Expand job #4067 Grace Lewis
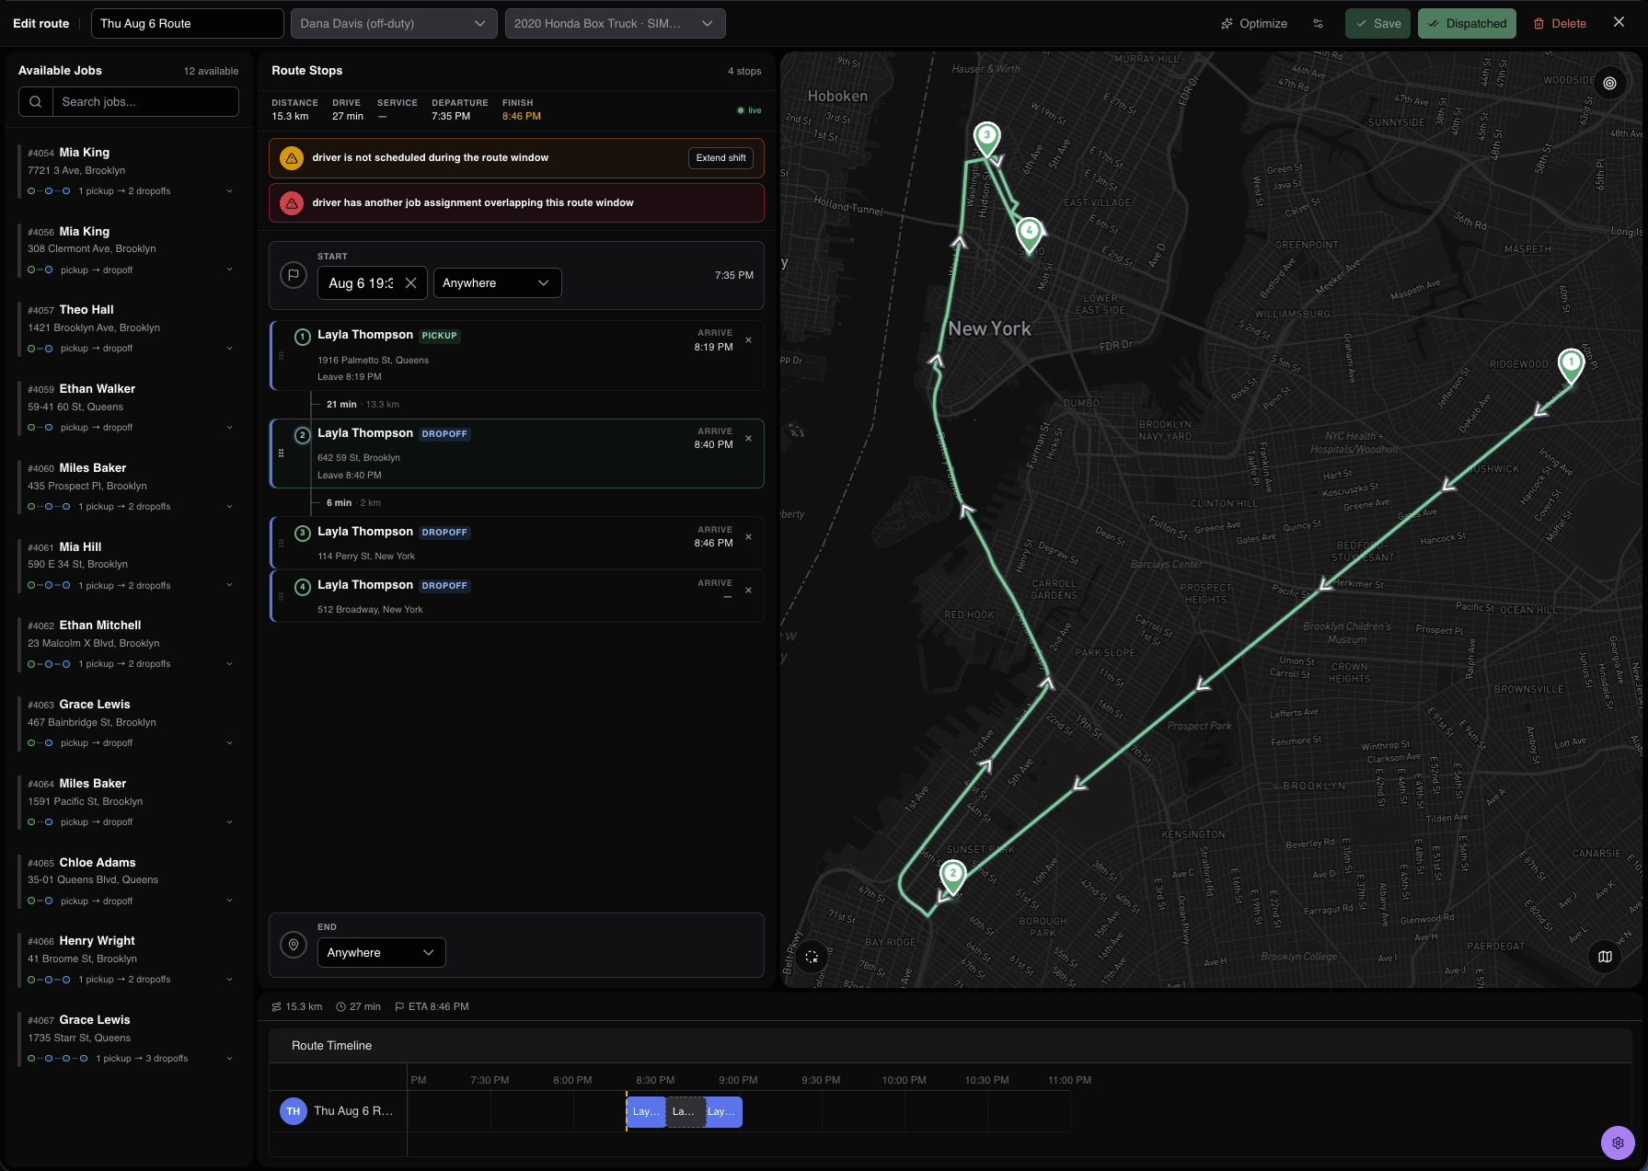The width and height of the screenshot is (1648, 1171). 229,1059
